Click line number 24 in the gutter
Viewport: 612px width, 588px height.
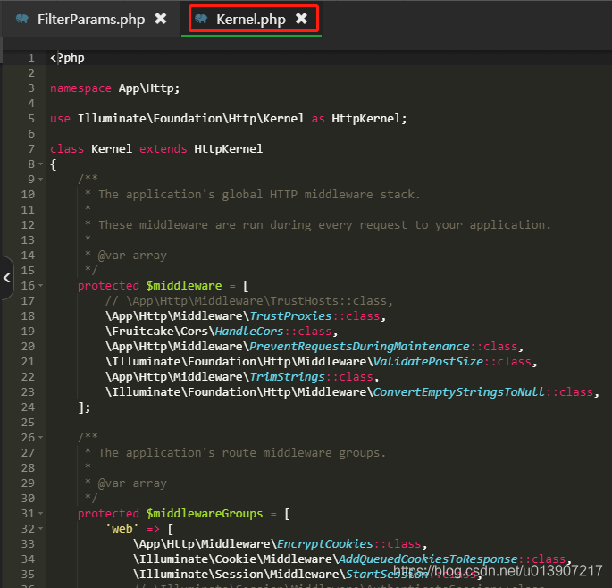point(28,407)
